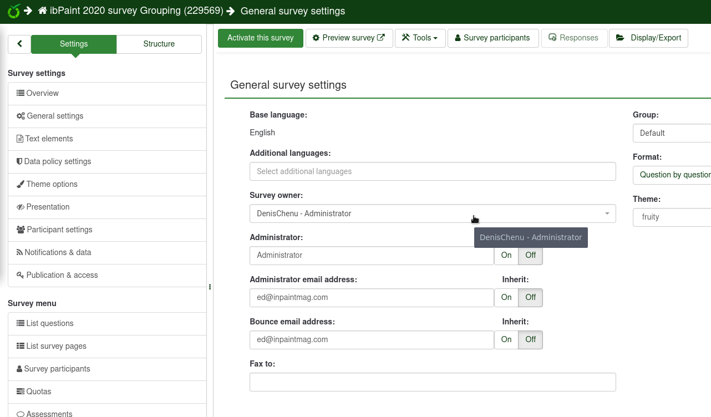The image size is (711, 417).
Task: Open Notifications & data feed item
Action: click(x=58, y=252)
